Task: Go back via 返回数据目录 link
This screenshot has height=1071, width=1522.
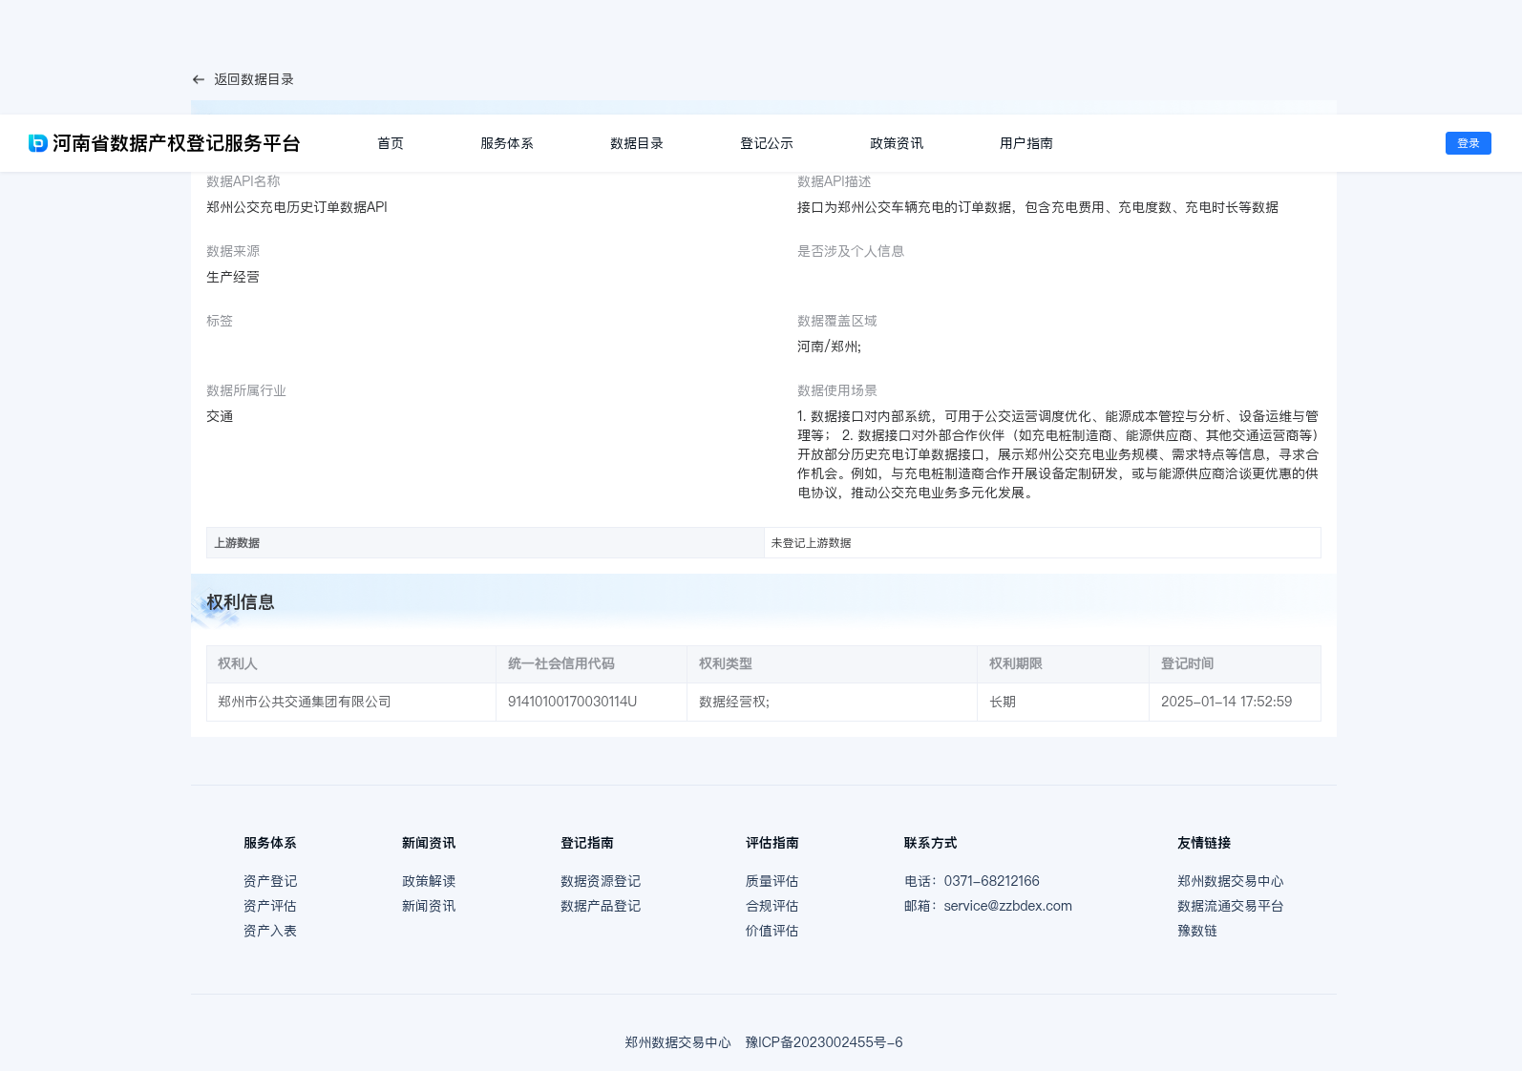Action: [254, 79]
